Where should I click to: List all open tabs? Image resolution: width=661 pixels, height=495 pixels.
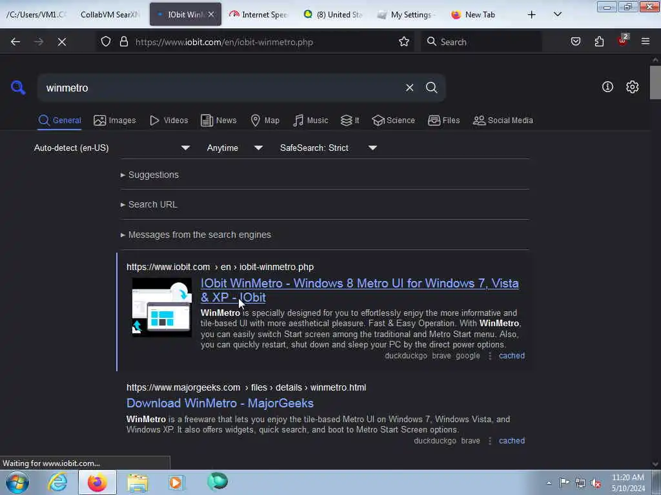tap(557, 15)
